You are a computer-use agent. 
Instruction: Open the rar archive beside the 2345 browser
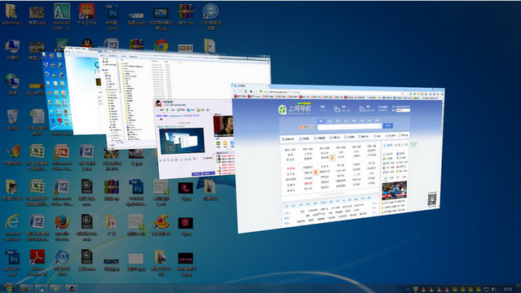186,14
